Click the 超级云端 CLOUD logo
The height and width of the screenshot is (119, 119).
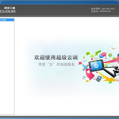(8, 10)
